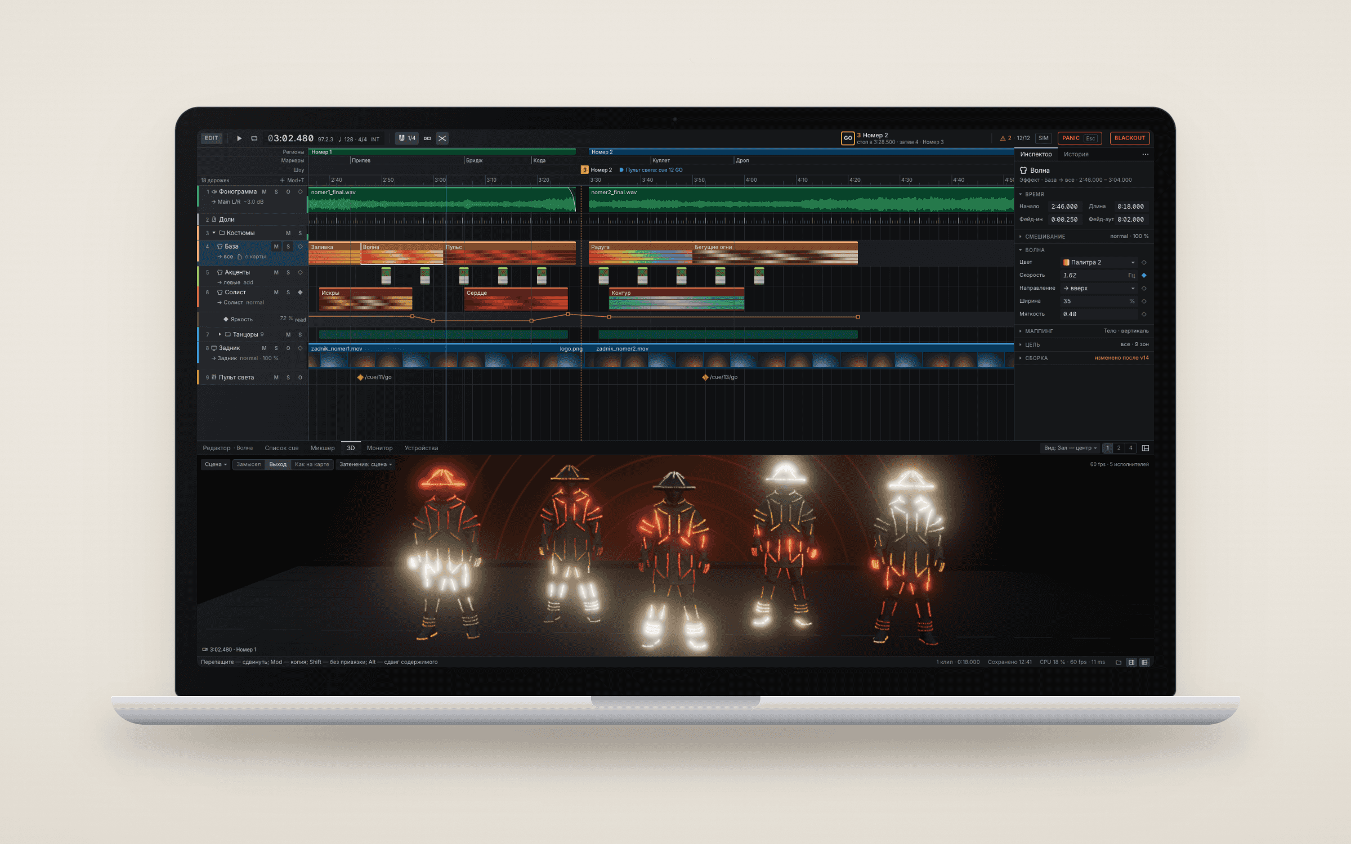Open the Устройства tab
The height and width of the screenshot is (844, 1351).
coord(421,448)
